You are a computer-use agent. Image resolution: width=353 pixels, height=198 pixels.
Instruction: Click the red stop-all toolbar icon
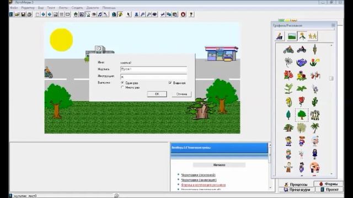point(183,15)
